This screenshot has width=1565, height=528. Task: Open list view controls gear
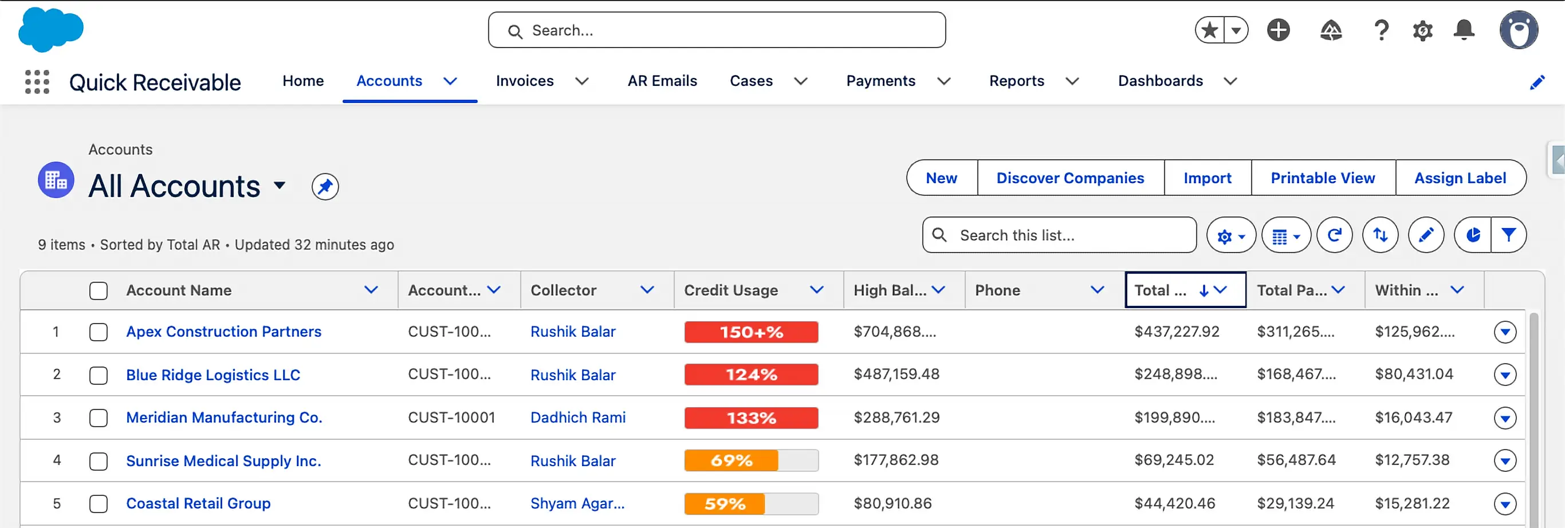[1231, 235]
